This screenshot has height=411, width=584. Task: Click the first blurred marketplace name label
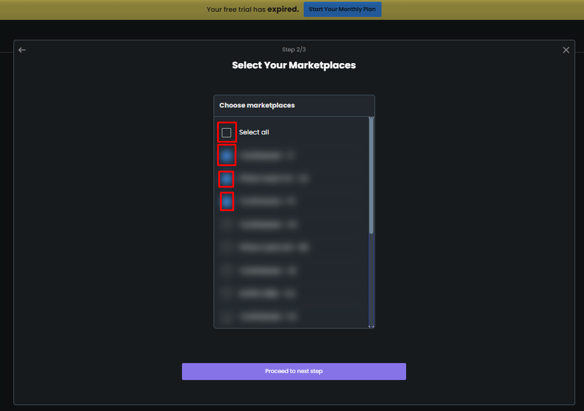pyautogui.click(x=267, y=156)
